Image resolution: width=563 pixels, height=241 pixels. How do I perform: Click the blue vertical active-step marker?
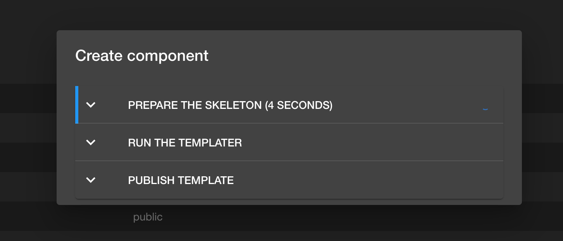coord(77,105)
